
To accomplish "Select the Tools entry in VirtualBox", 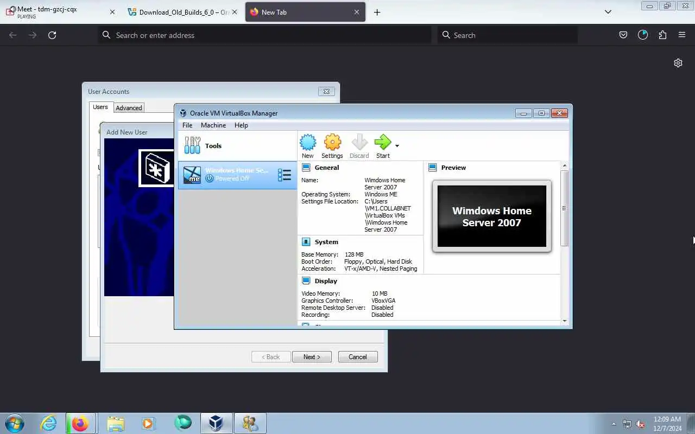I will [237, 146].
